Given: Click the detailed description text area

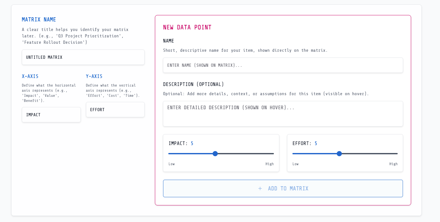Looking at the screenshot, I should pos(283,114).
